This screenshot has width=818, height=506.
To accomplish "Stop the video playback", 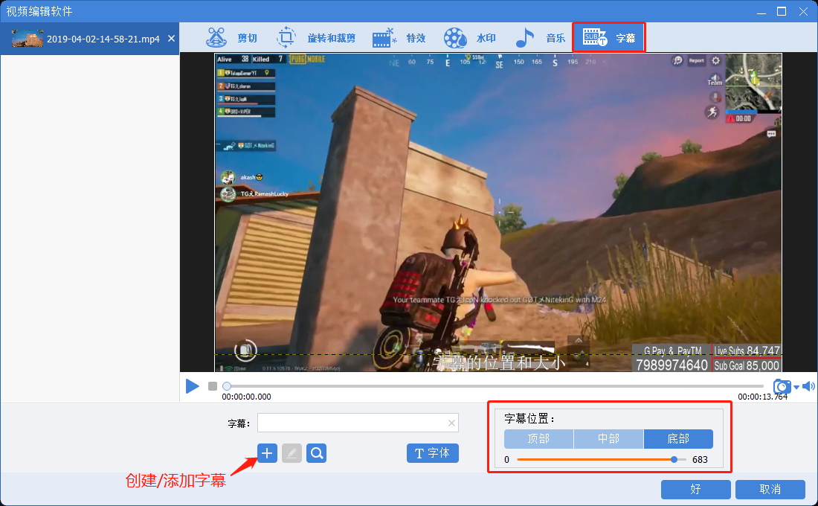I will 213,386.
